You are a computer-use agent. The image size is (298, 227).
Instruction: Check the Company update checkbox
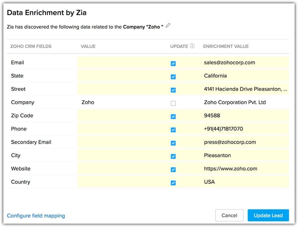(173, 103)
